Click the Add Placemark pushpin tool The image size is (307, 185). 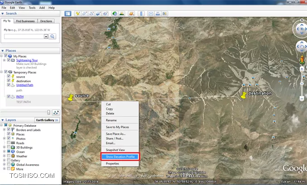pos(78,14)
